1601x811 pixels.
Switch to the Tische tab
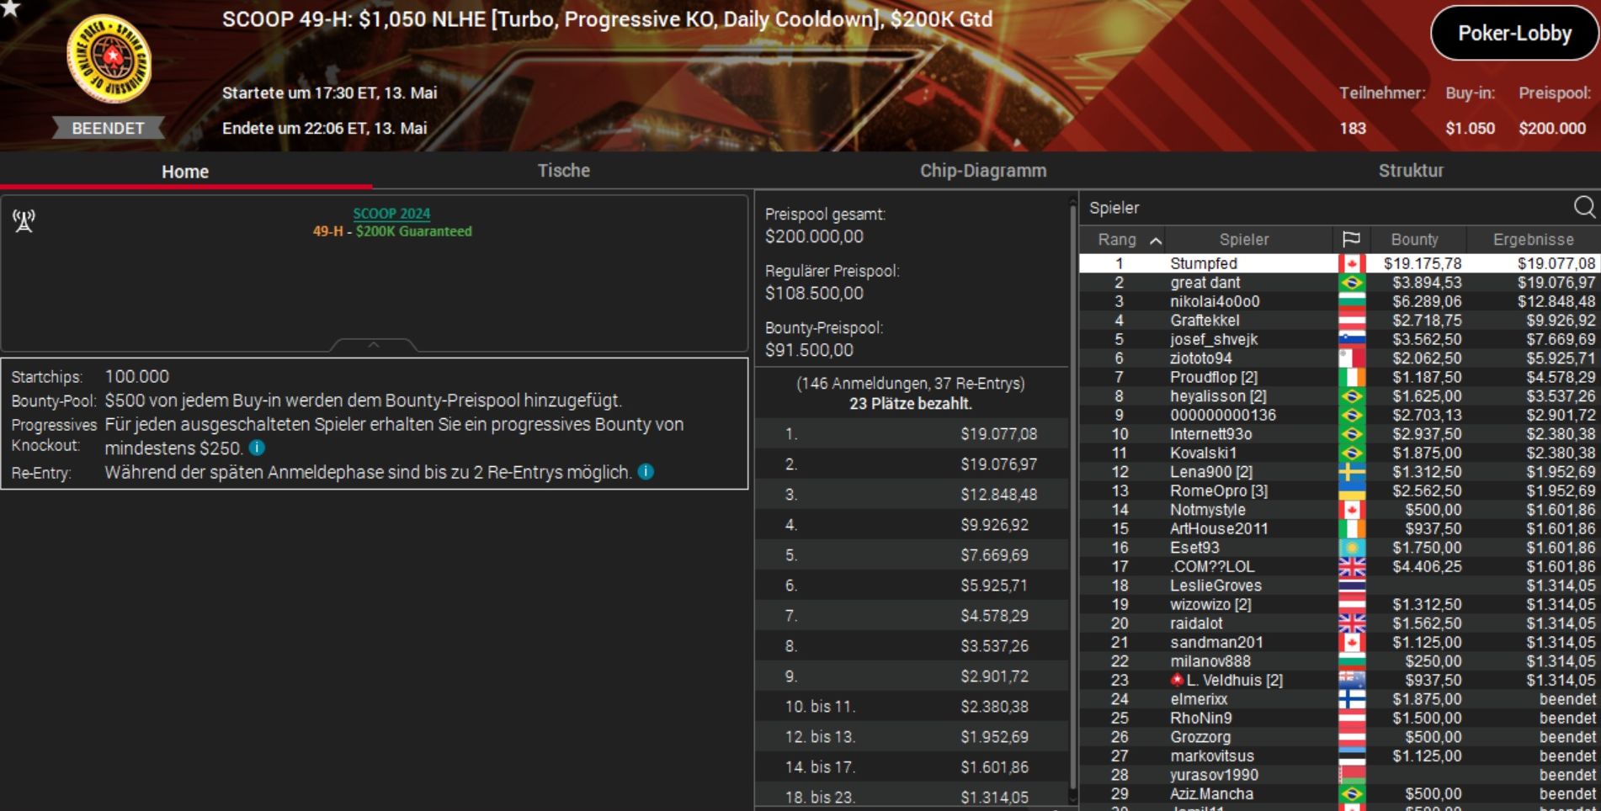tap(564, 171)
